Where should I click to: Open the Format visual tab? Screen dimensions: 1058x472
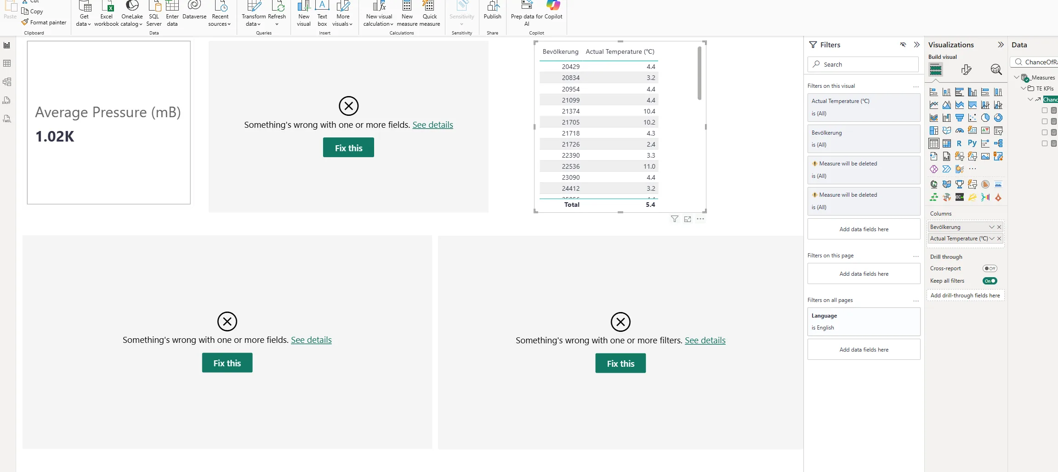tap(966, 70)
